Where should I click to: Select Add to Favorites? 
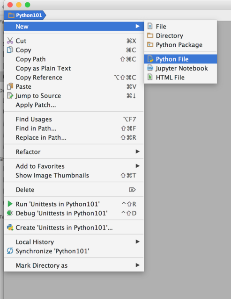point(74,166)
